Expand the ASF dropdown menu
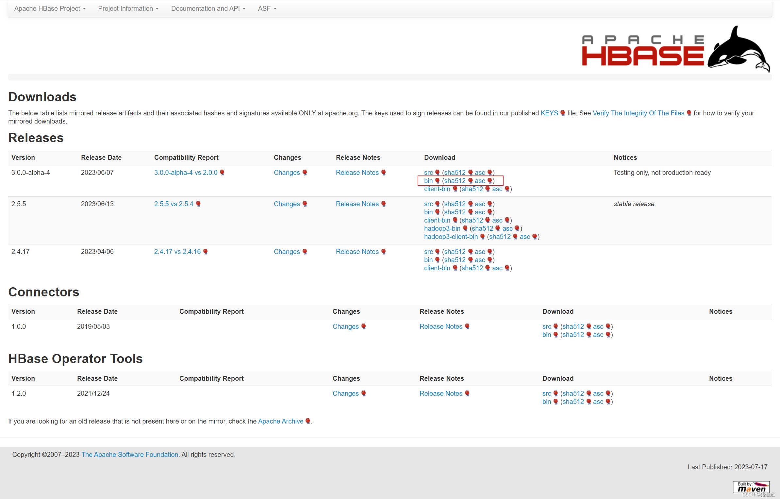Viewport: 780px width, 500px height. pyautogui.click(x=267, y=8)
